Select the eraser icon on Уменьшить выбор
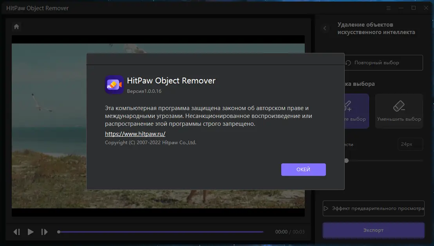This screenshot has height=246, width=434. coord(399,106)
